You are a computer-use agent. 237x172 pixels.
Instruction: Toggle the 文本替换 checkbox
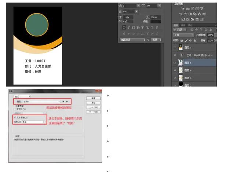coord(14,117)
